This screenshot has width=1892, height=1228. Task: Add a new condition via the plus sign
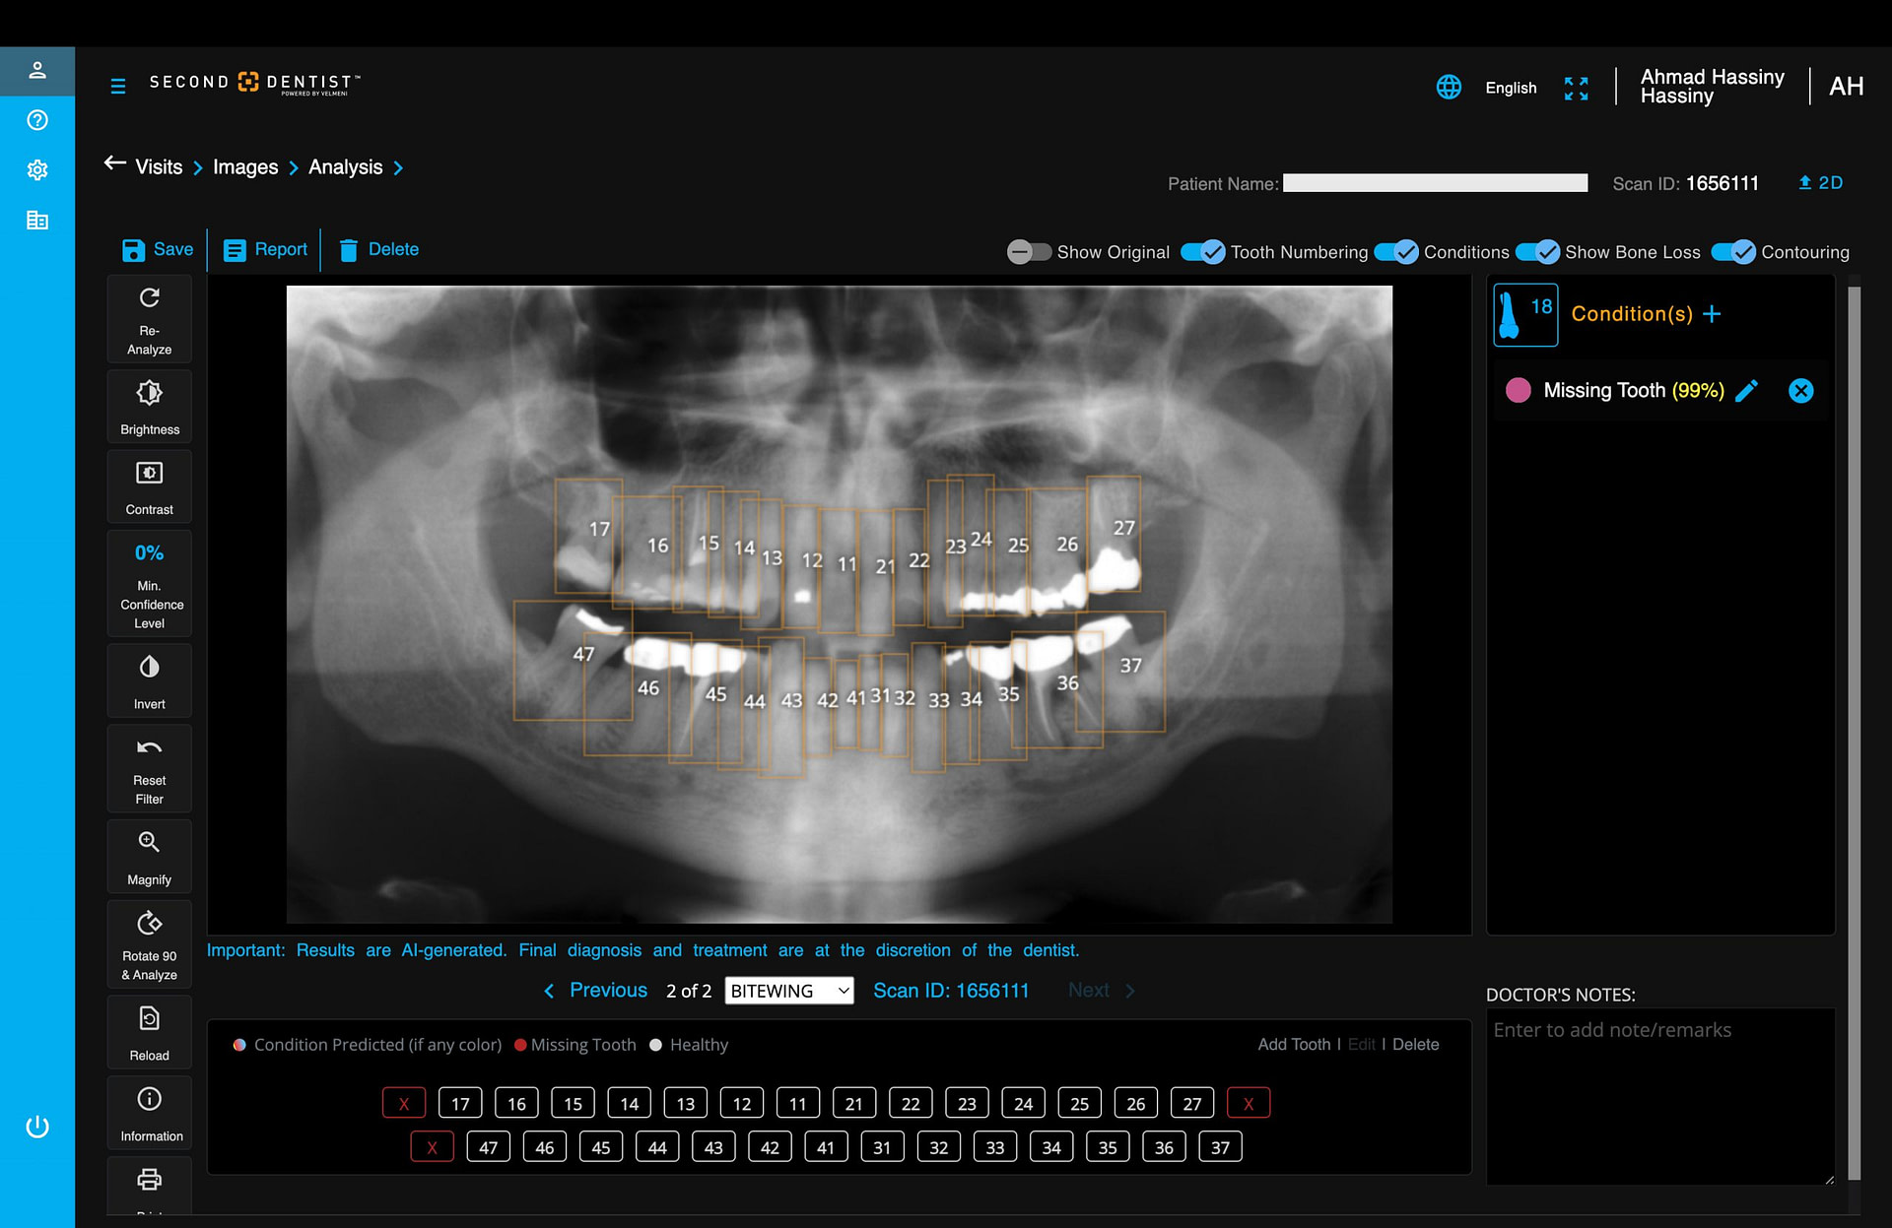click(x=1714, y=313)
